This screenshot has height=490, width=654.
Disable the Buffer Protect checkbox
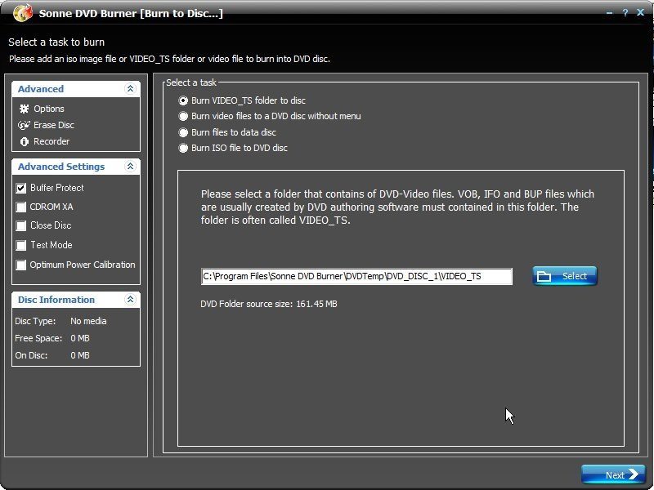pos(21,188)
